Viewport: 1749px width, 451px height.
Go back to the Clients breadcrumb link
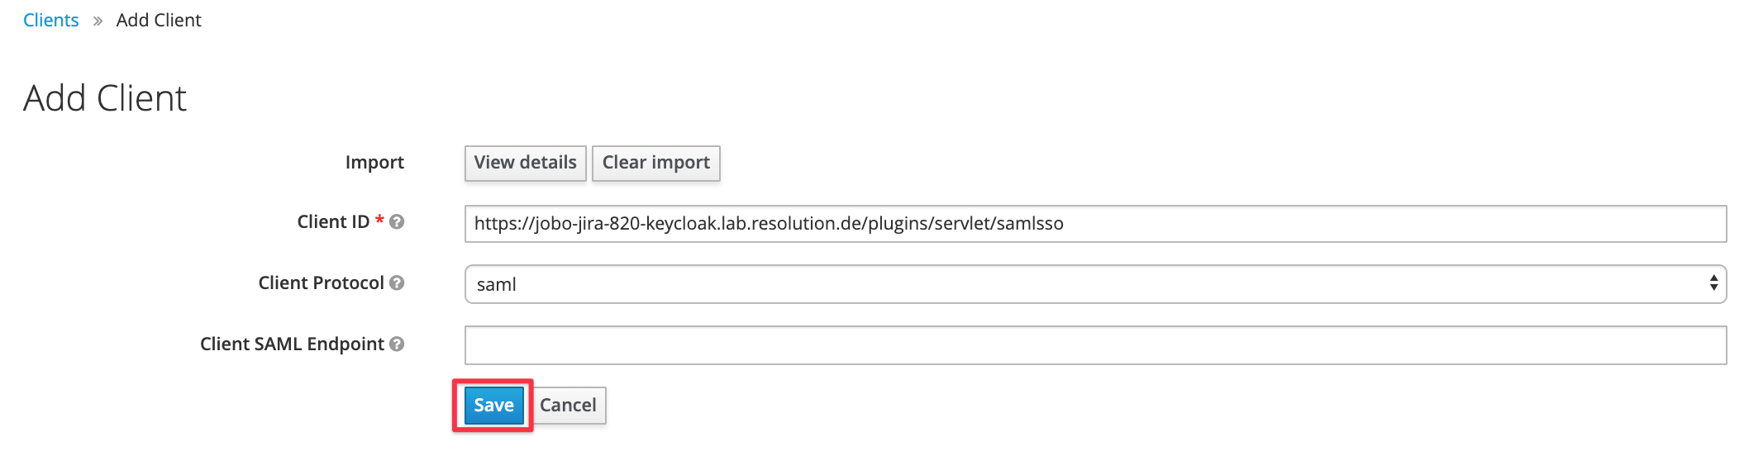(x=51, y=20)
